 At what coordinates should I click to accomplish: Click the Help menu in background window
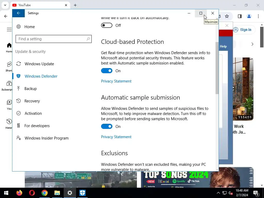click(x=223, y=46)
